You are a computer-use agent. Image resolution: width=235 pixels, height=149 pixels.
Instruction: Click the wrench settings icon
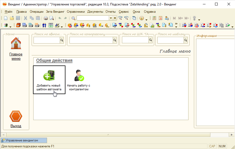pos(194,18)
